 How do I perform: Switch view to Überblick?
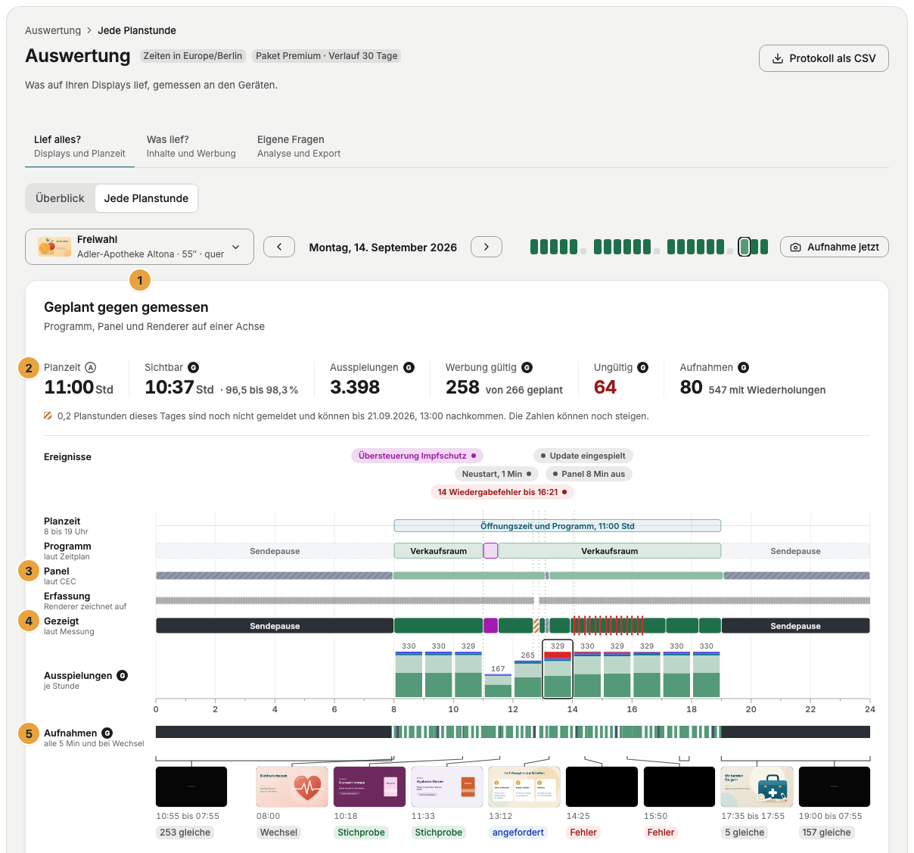(60, 198)
